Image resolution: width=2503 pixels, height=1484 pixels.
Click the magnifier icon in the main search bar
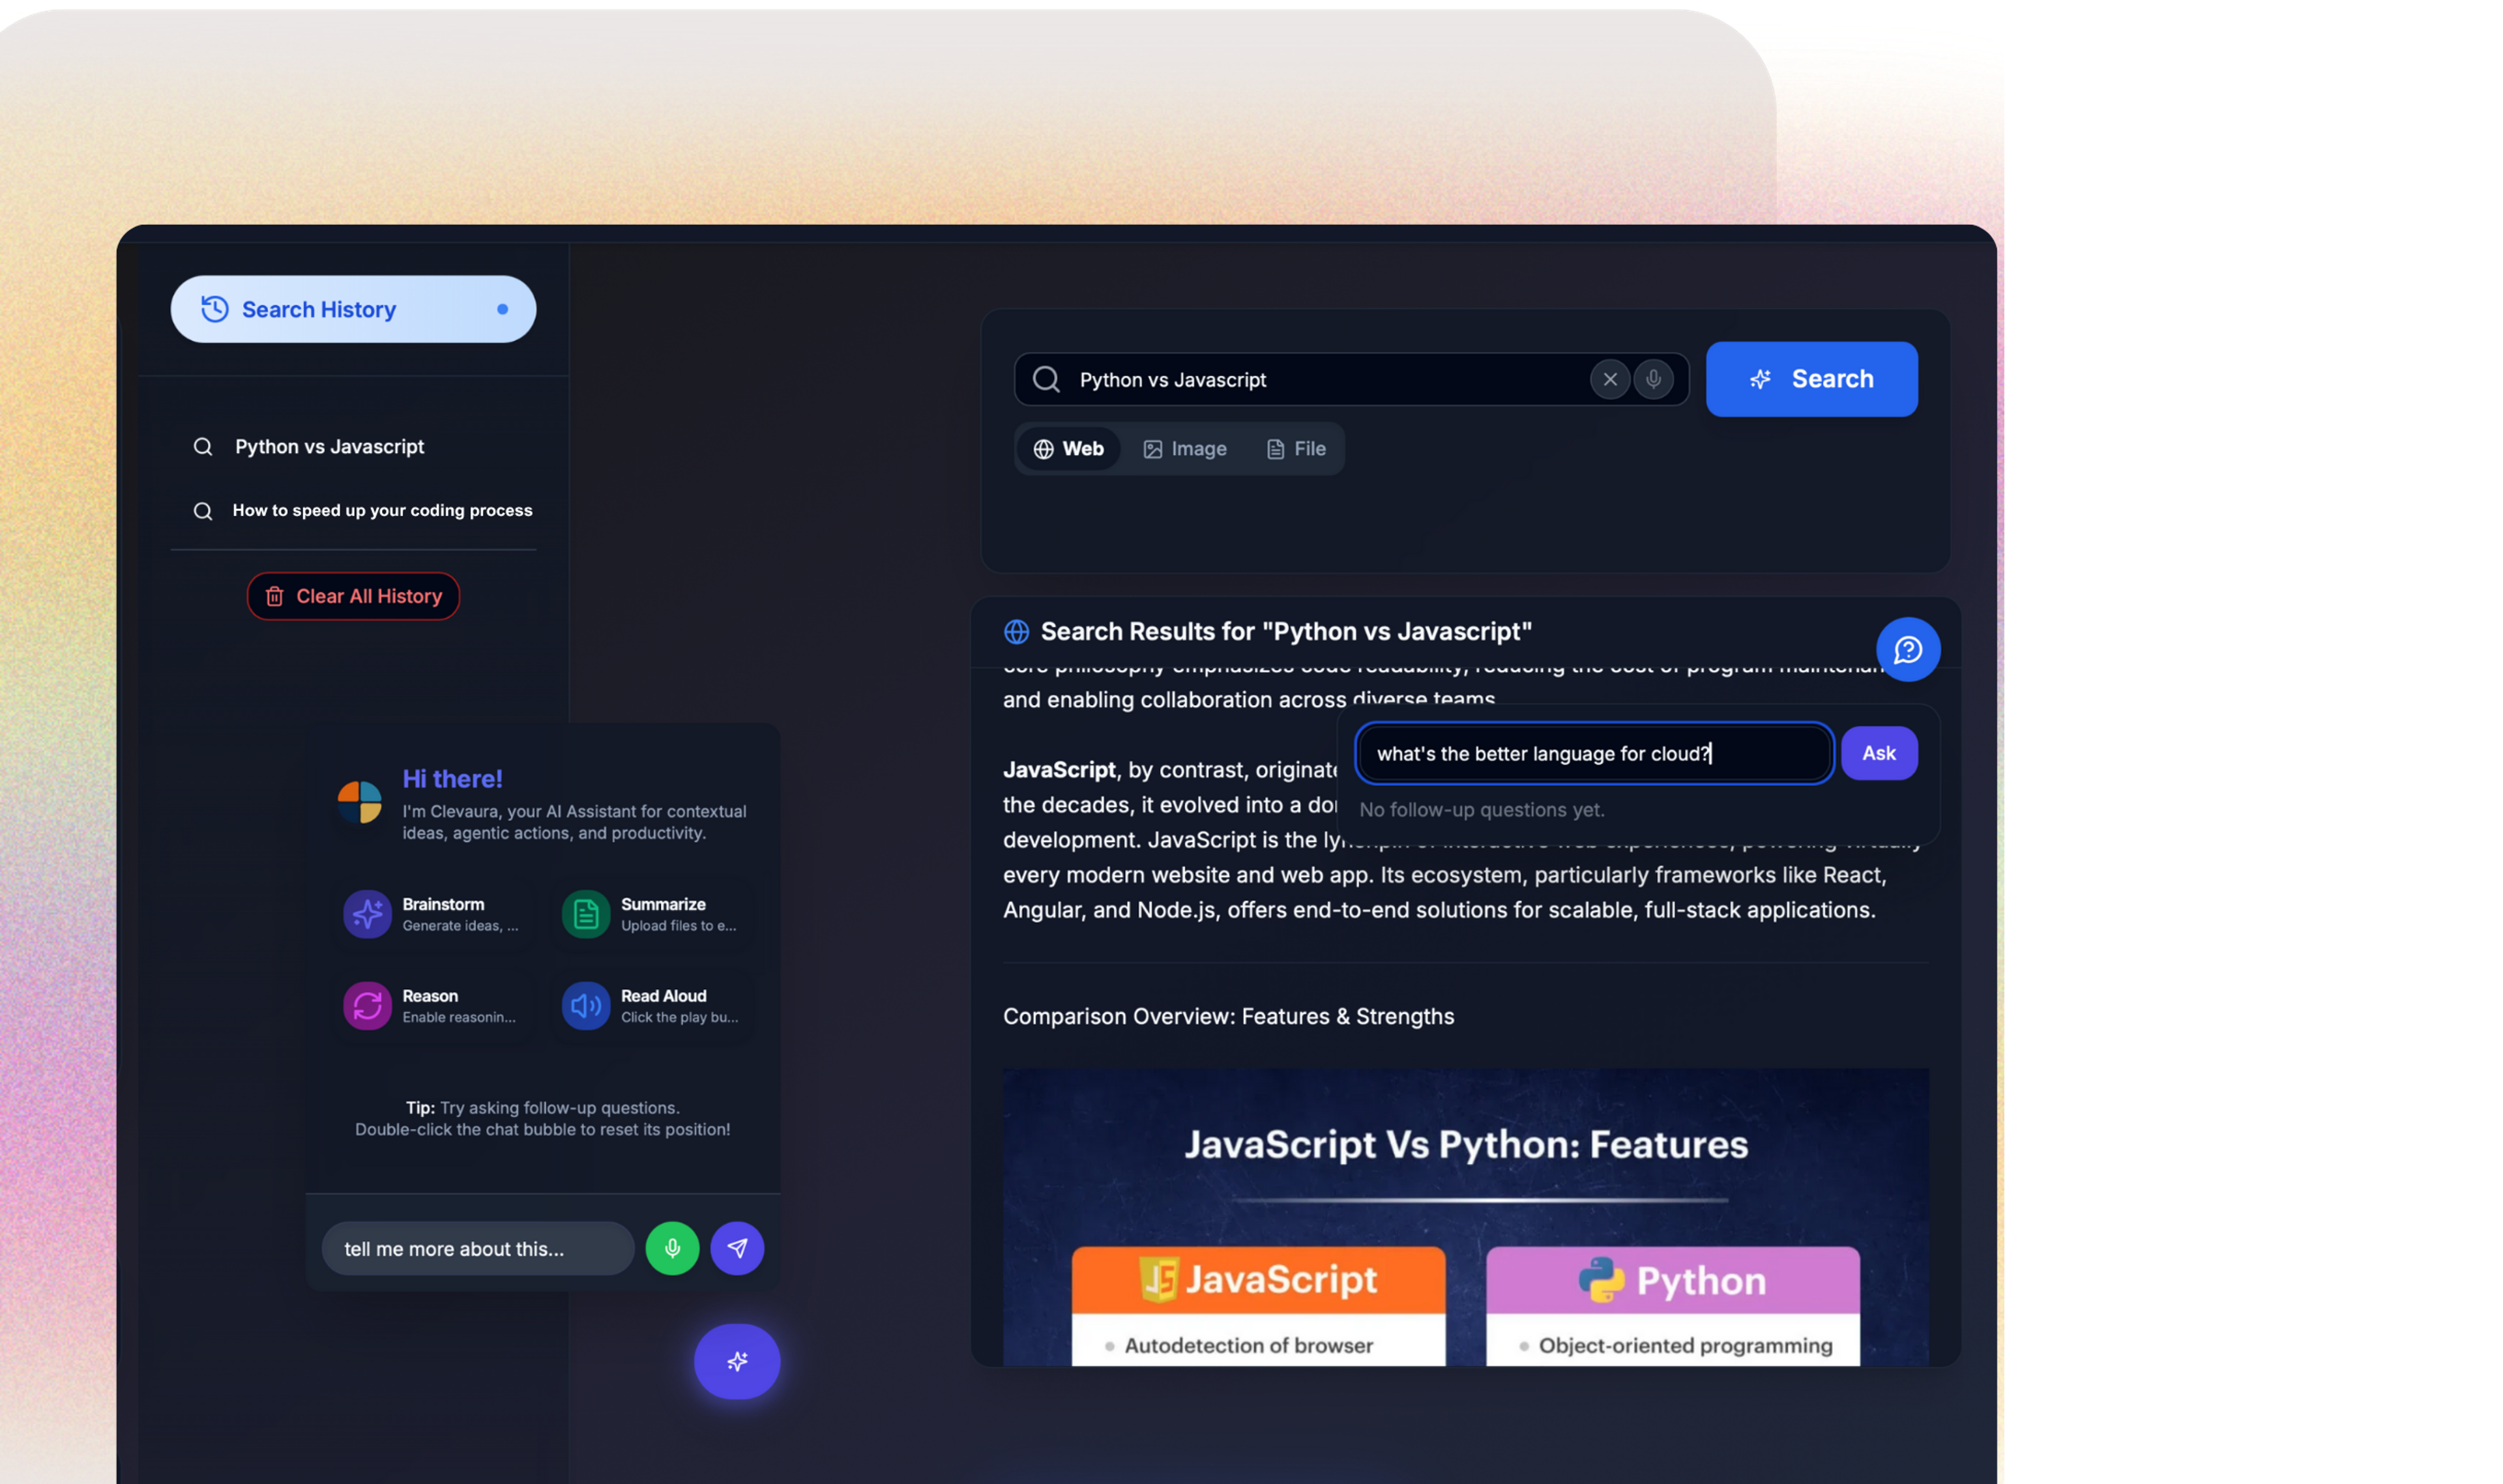coord(1046,380)
